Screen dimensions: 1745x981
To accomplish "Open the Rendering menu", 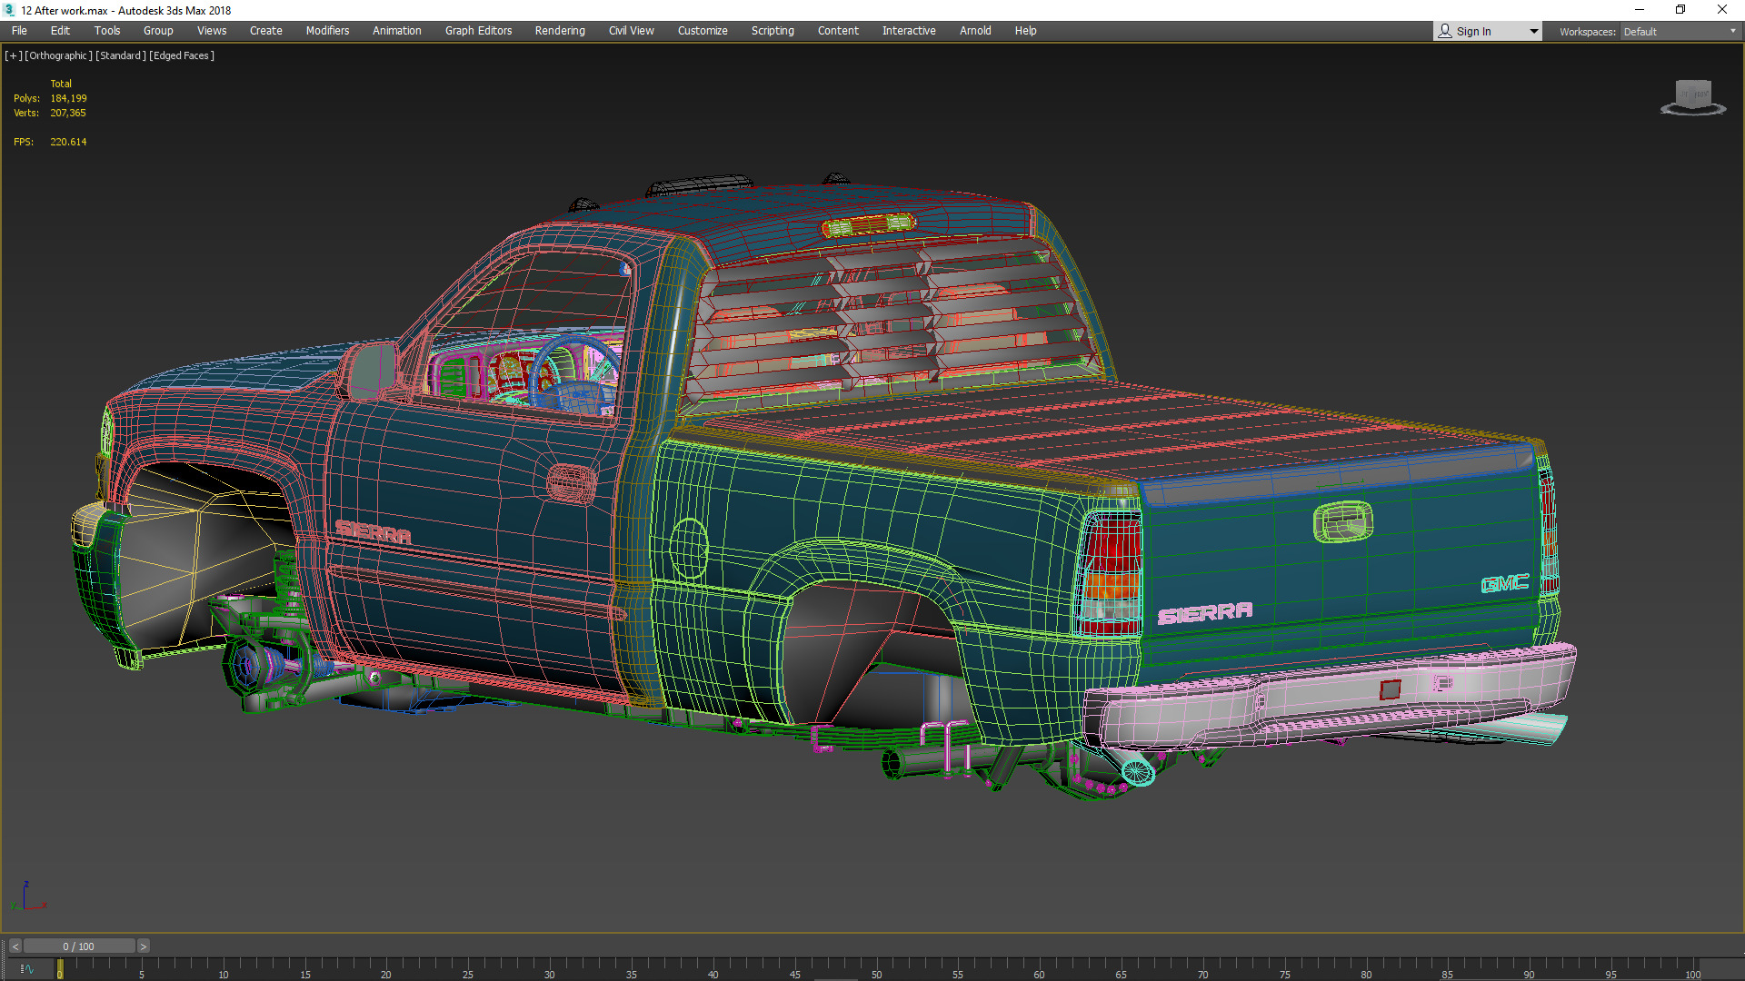I will (x=560, y=31).
